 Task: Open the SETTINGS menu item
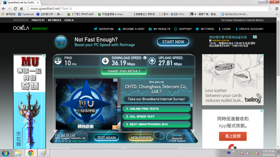205,29
